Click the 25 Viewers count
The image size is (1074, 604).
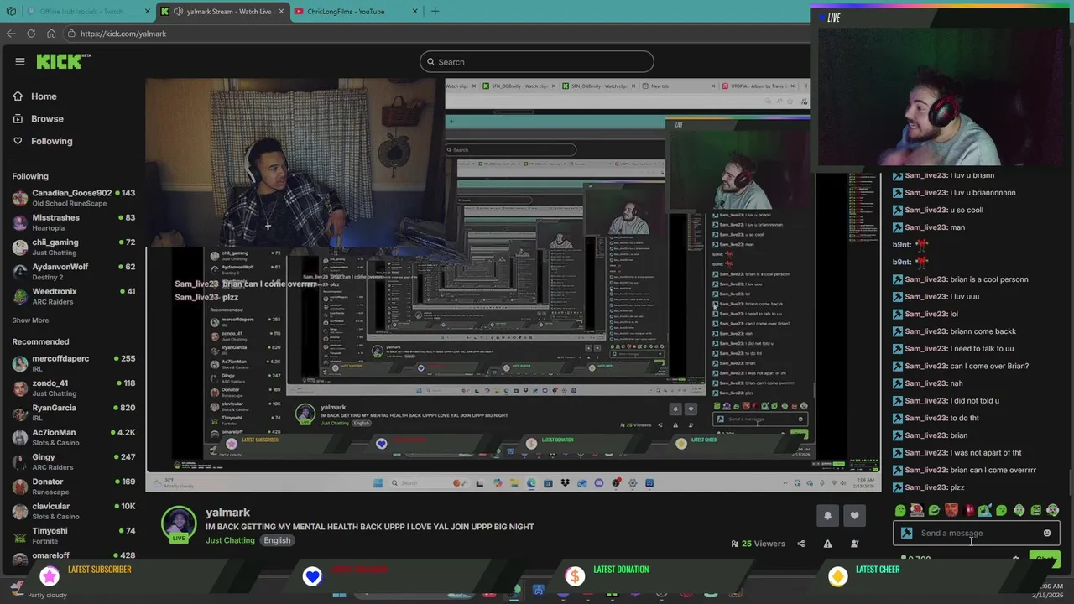[x=758, y=544]
